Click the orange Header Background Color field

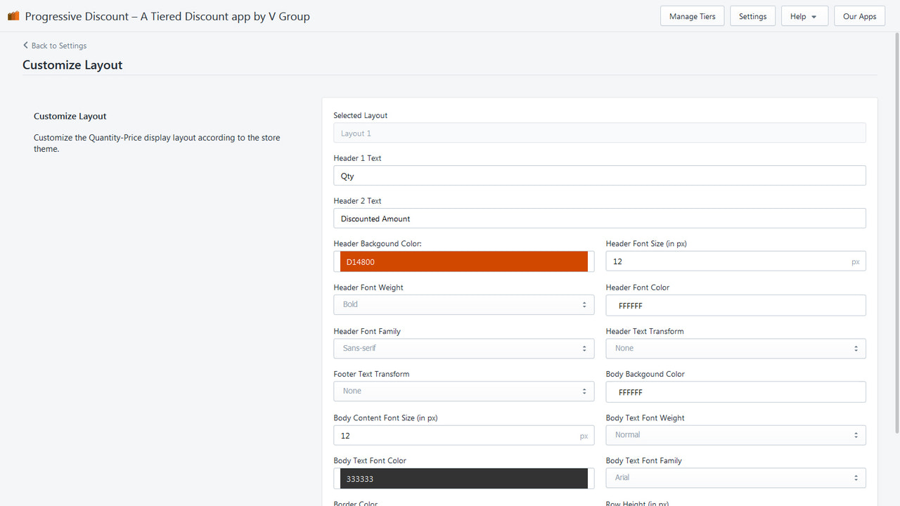pyautogui.click(x=463, y=261)
